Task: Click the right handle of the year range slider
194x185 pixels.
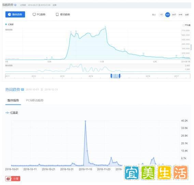Action: point(120,76)
